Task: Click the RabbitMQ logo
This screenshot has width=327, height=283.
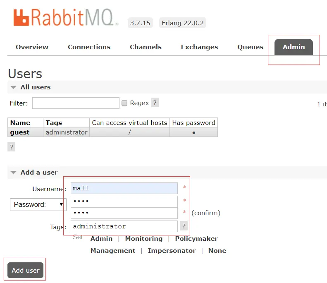Action: (66, 17)
